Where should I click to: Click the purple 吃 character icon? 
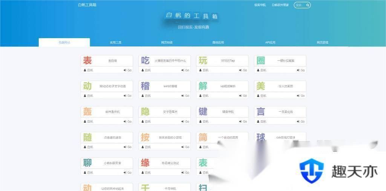(x=145, y=61)
